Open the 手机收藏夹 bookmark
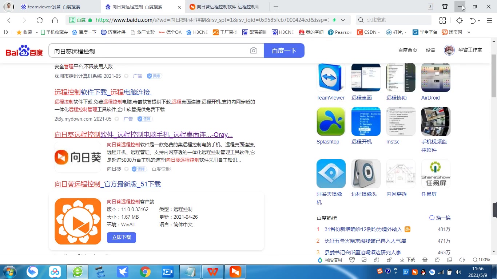Image resolution: width=497 pixels, height=279 pixels. [54, 32]
